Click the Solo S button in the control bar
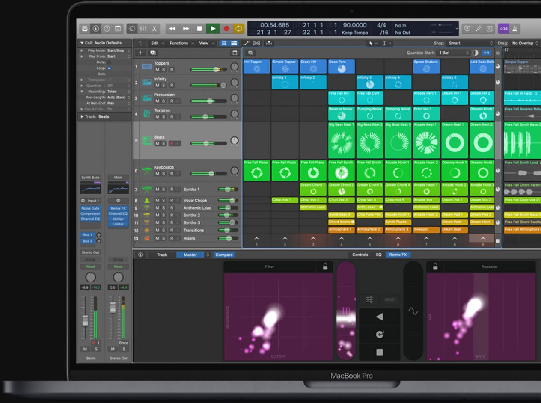 (490, 29)
